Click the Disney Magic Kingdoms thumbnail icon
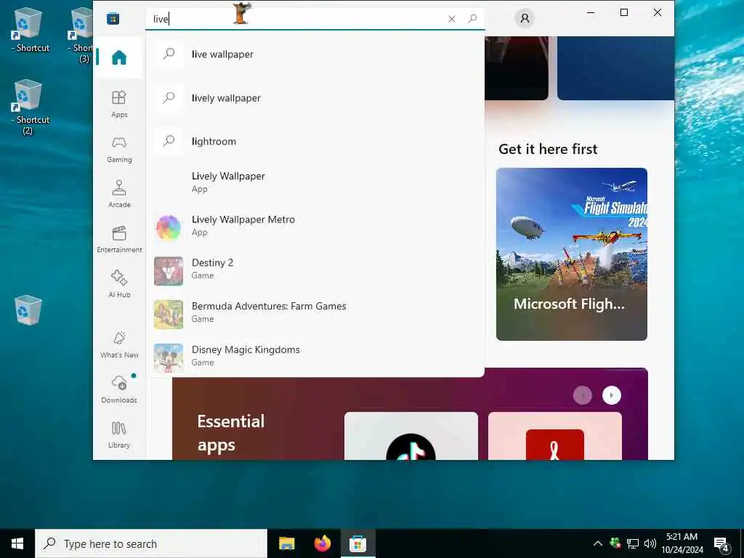 [x=169, y=357]
